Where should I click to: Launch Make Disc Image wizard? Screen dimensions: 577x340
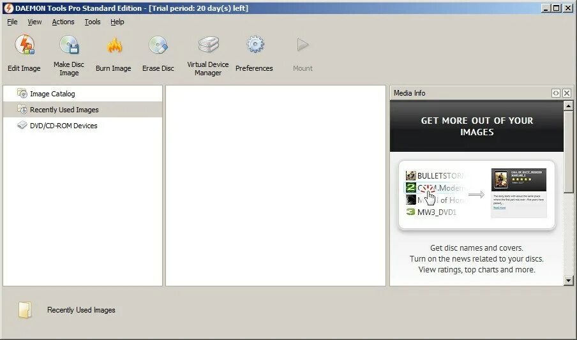click(x=69, y=55)
